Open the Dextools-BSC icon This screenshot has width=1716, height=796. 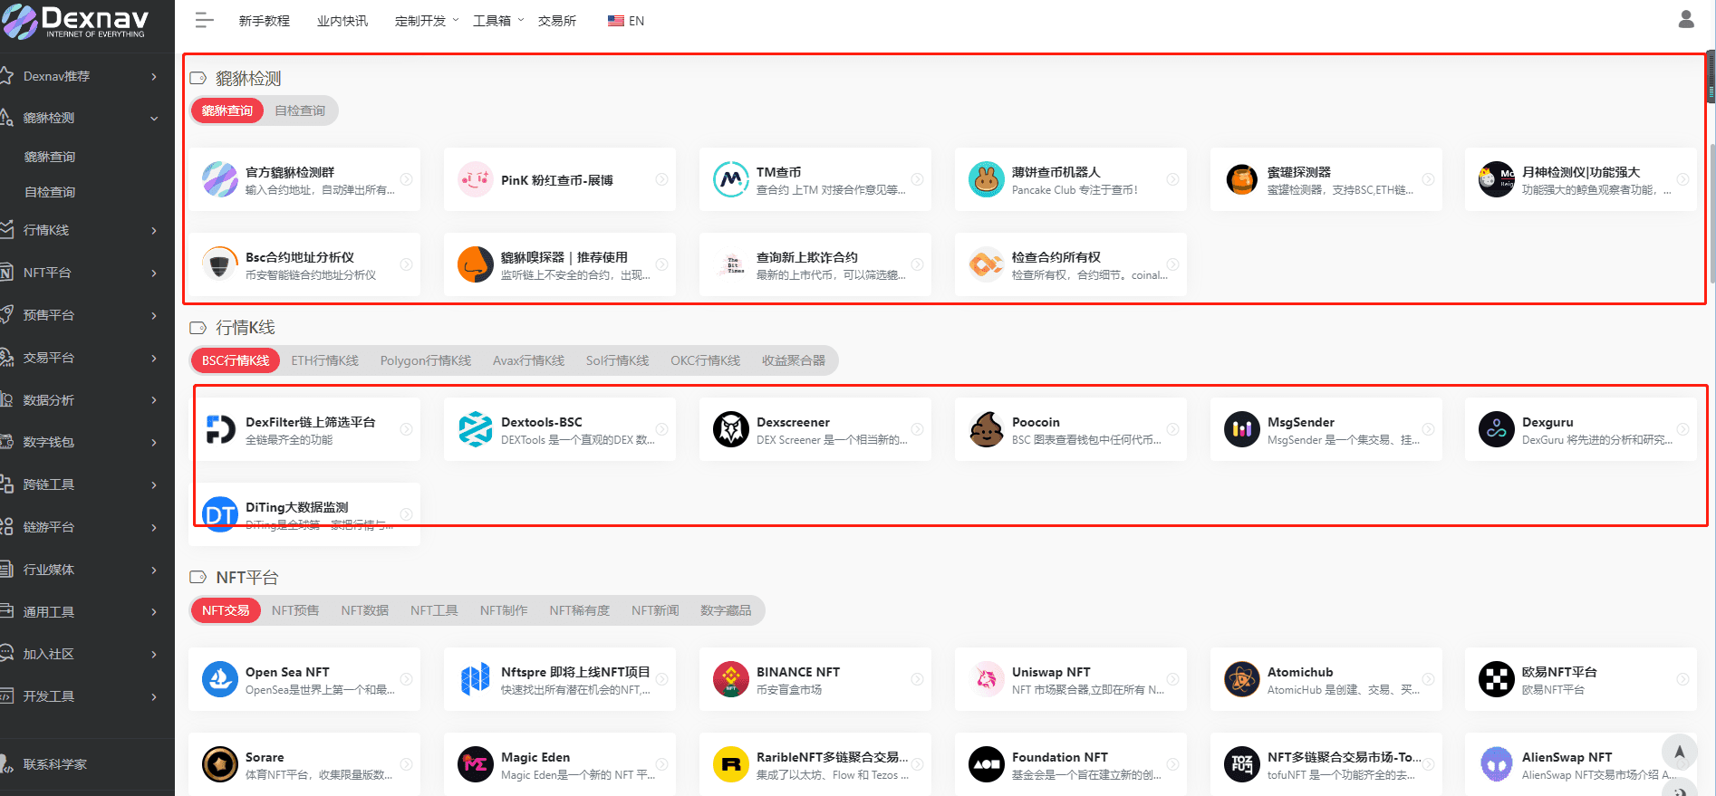pos(476,429)
